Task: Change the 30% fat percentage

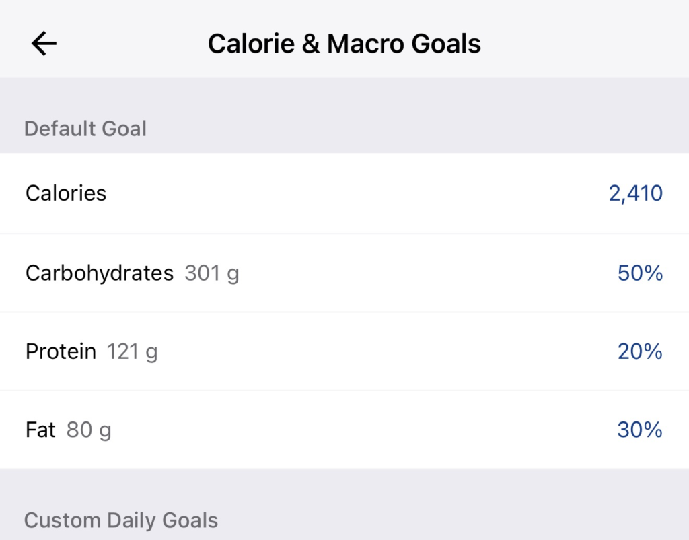Action: [x=640, y=430]
